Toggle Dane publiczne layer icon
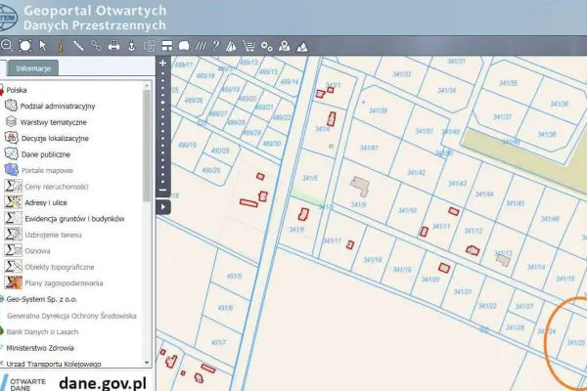 (x=11, y=153)
